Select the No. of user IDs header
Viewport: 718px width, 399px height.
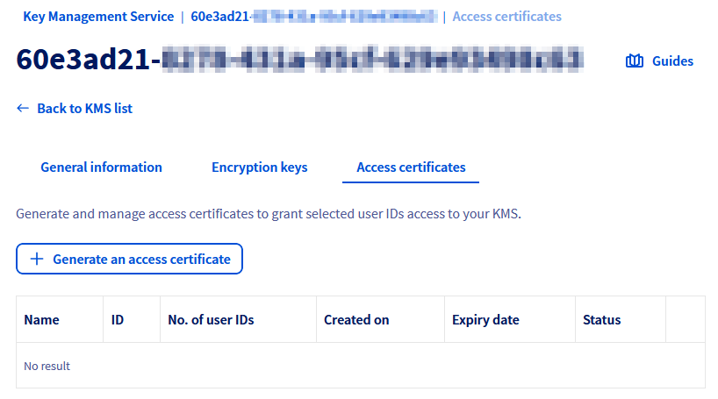(x=211, y=320)
